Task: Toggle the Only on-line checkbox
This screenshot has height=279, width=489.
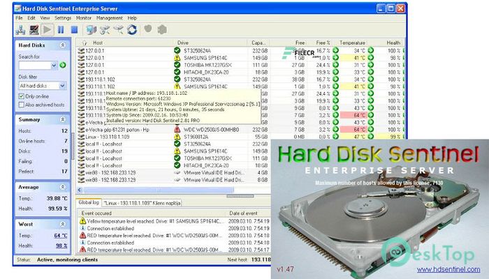Action: point(22,96)
